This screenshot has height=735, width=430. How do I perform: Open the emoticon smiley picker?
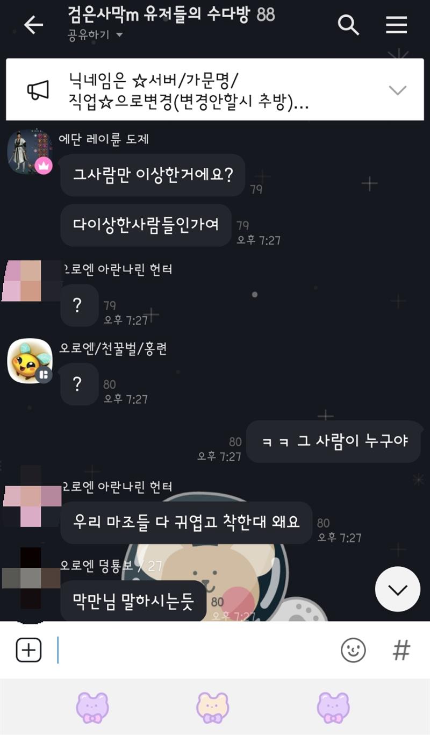pyautogui.click(x=353, y=651)
